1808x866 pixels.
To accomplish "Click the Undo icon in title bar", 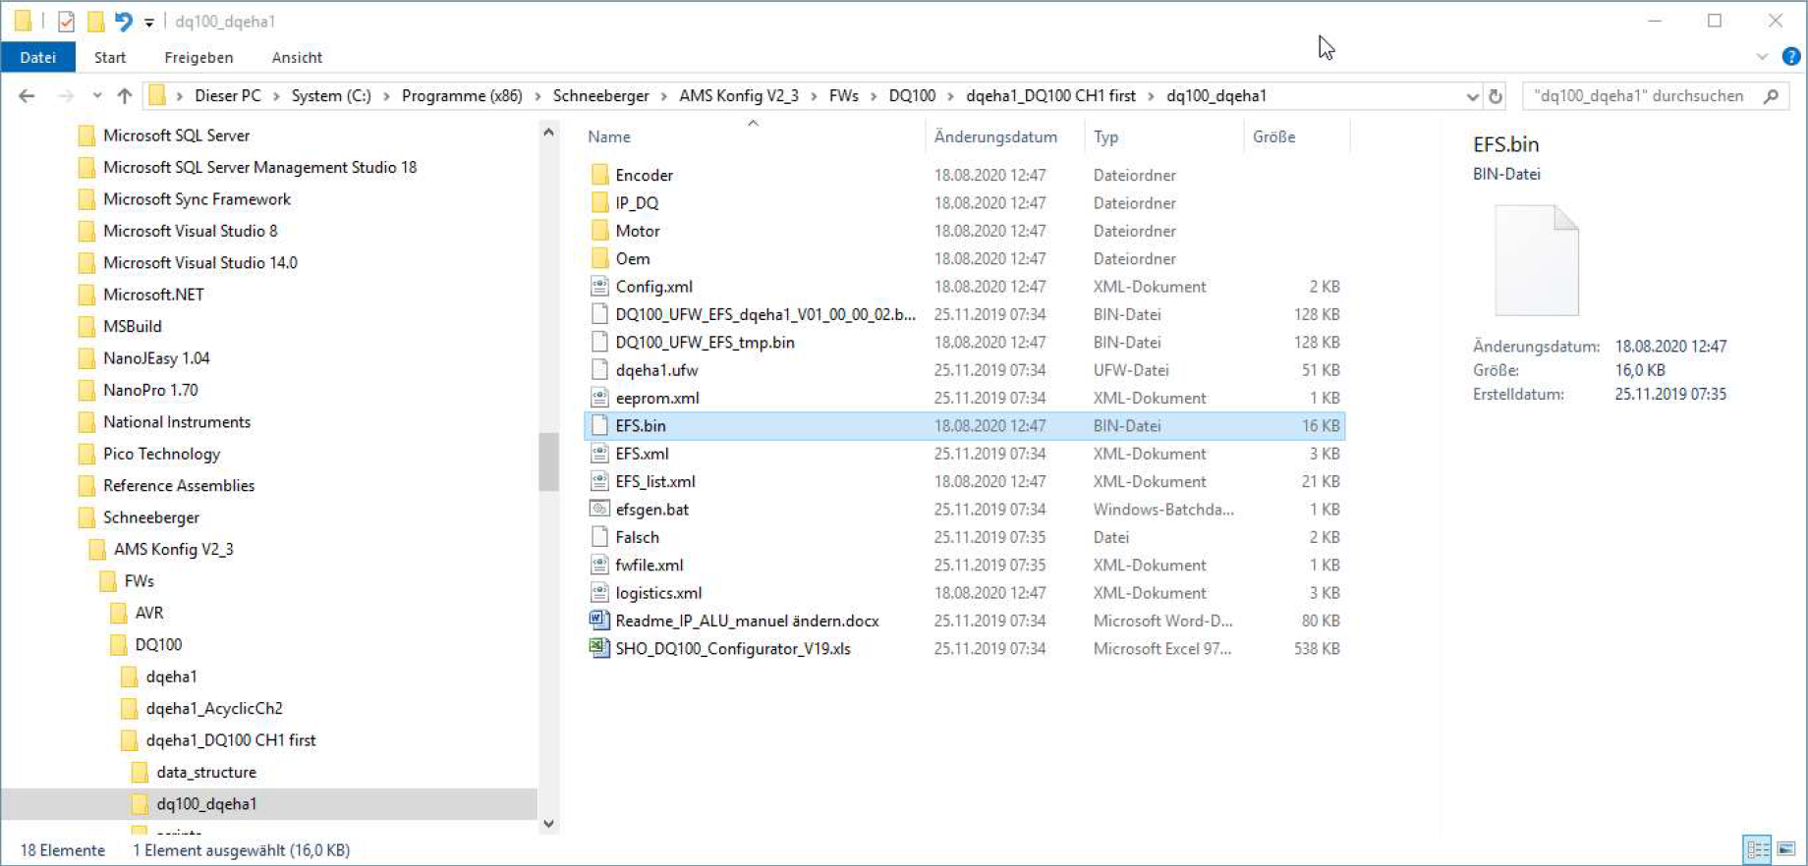I will [123, 21].
